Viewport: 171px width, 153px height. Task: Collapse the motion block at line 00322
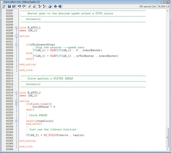16,101
